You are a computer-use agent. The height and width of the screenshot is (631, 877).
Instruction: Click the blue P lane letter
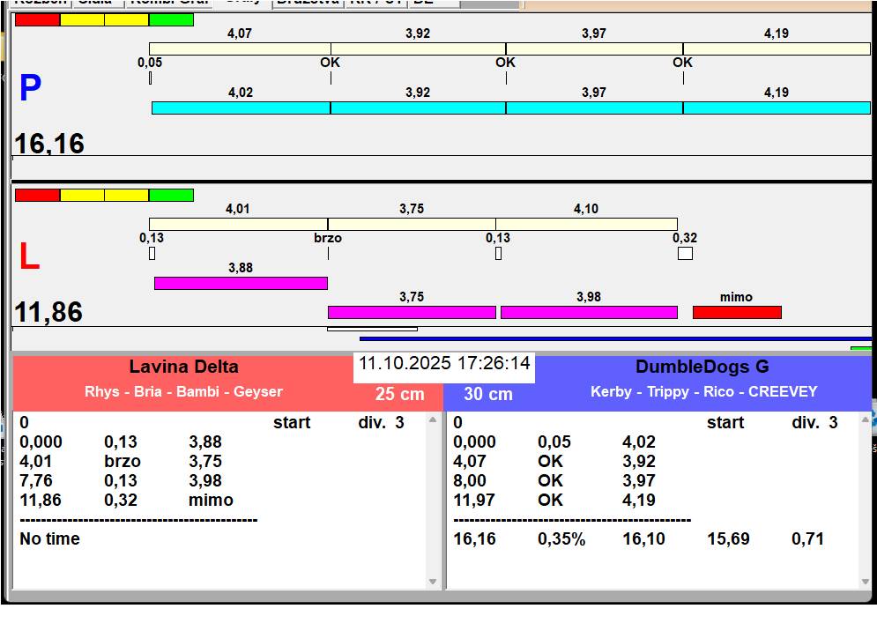tap(30, 89)
